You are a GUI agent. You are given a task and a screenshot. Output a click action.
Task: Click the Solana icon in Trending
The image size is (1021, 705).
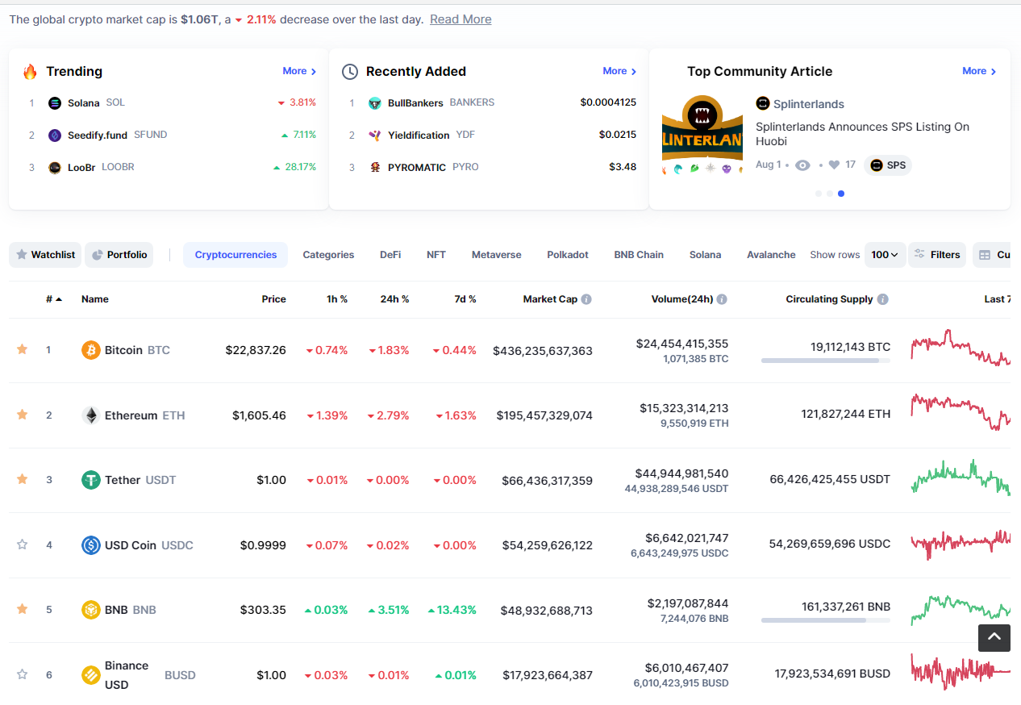coord(55,103)
